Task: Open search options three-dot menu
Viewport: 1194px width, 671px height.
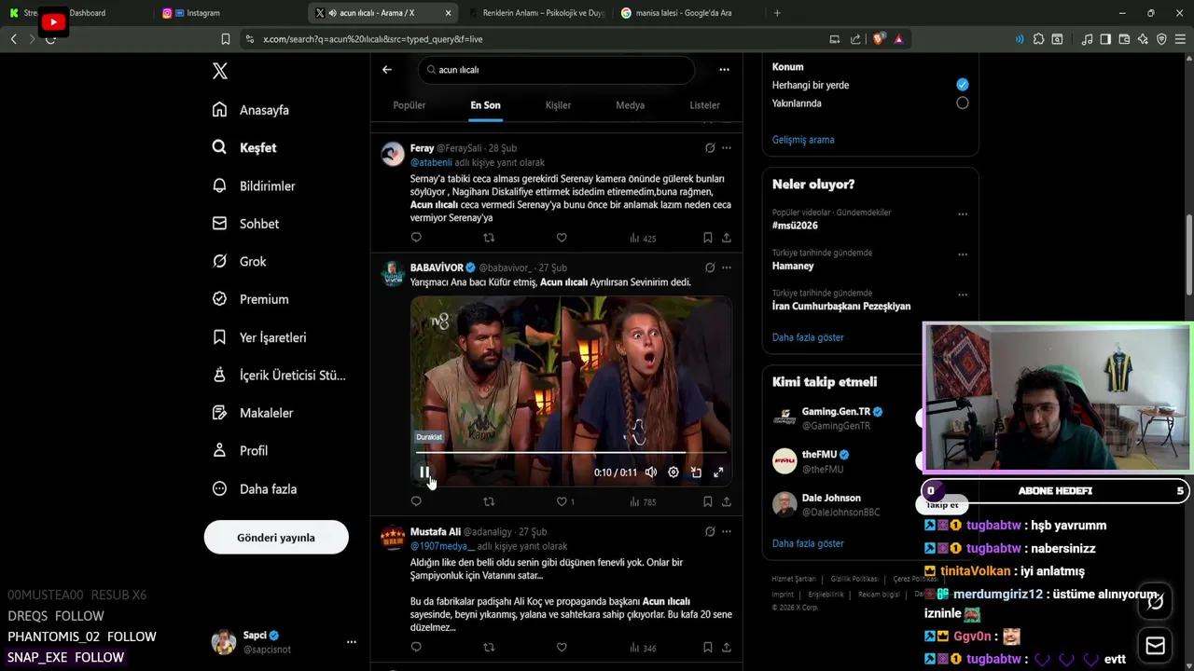Action: pos(724,70)
